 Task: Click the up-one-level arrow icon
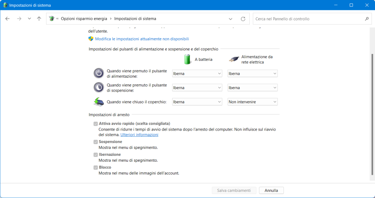[x=39, y=19]
